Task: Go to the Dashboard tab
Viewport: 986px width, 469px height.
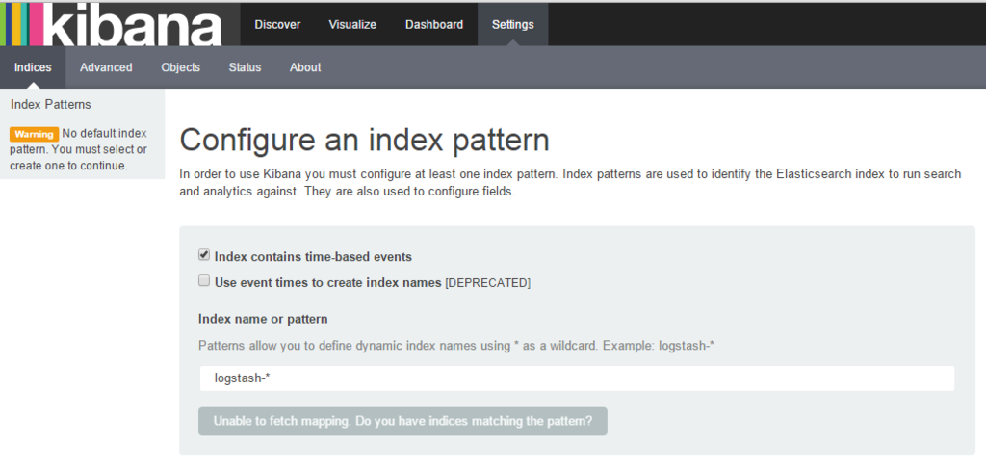Action: (x=434, y=24)
